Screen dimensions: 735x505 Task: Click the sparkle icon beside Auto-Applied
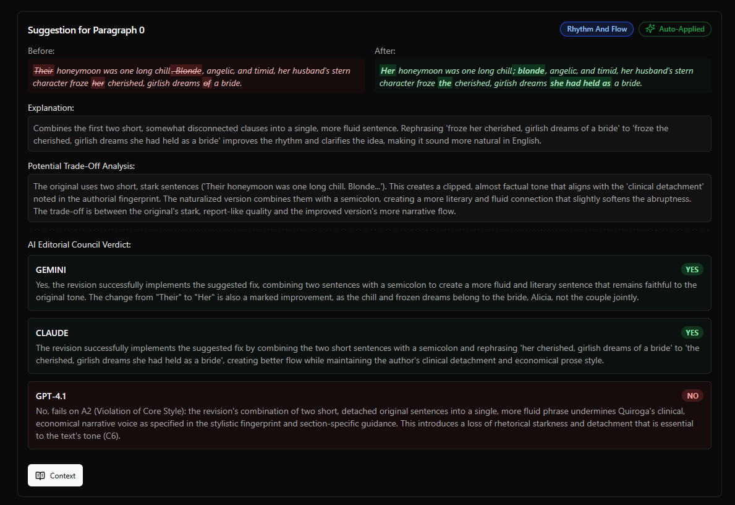click(x=650, y=29)
